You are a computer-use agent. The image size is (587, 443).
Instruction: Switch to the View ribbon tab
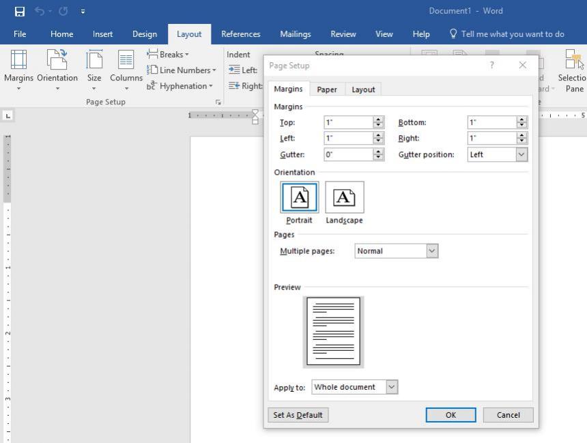tap(384, 34)
